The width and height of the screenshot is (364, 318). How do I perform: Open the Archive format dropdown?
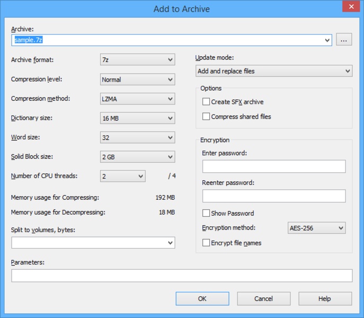point(137,60)
